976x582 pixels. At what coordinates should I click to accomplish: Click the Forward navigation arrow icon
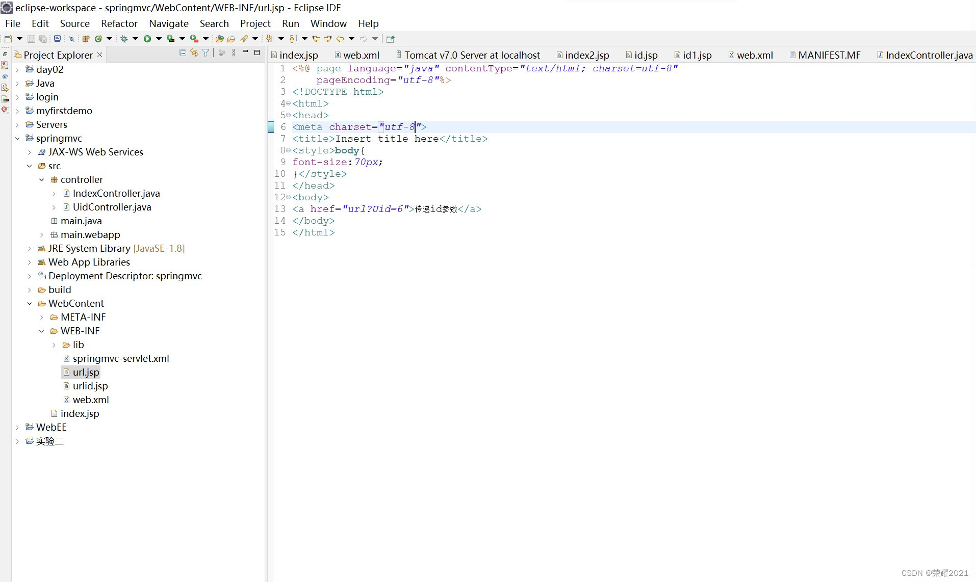pyautogui.click(x=364, y=39)
